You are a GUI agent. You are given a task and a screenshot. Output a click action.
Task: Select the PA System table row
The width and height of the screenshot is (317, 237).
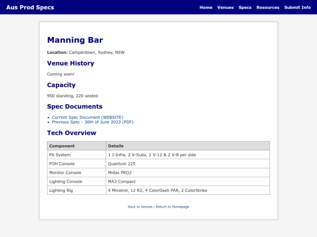(x=158, y=154)
